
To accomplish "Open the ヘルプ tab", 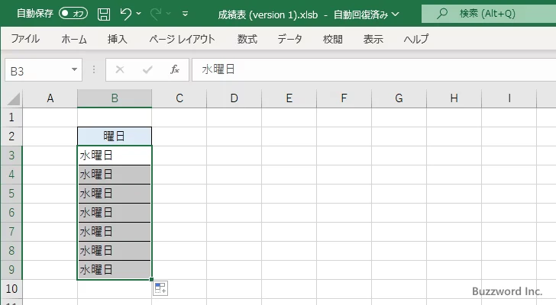I will click(416, 39).
